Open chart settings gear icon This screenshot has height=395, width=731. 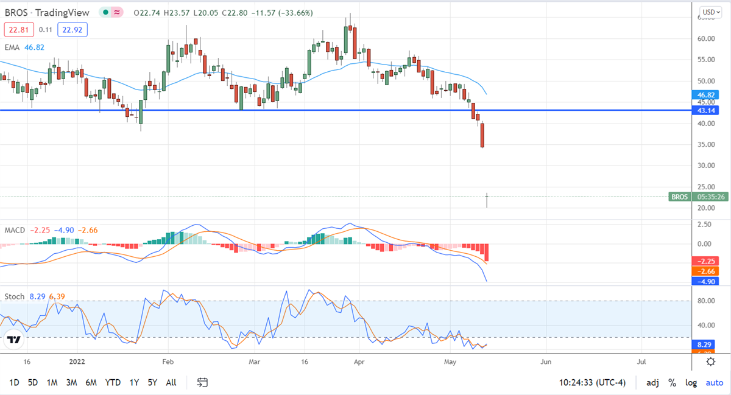pyautogui.click(x=710, y=362)
